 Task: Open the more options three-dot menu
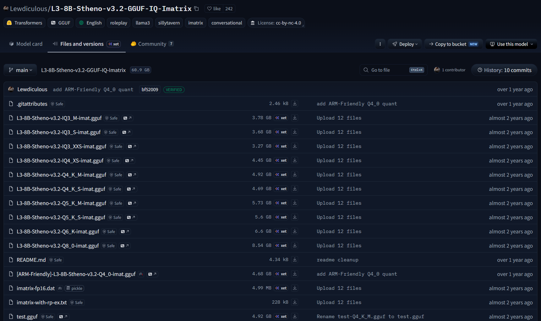click(380, 44)
